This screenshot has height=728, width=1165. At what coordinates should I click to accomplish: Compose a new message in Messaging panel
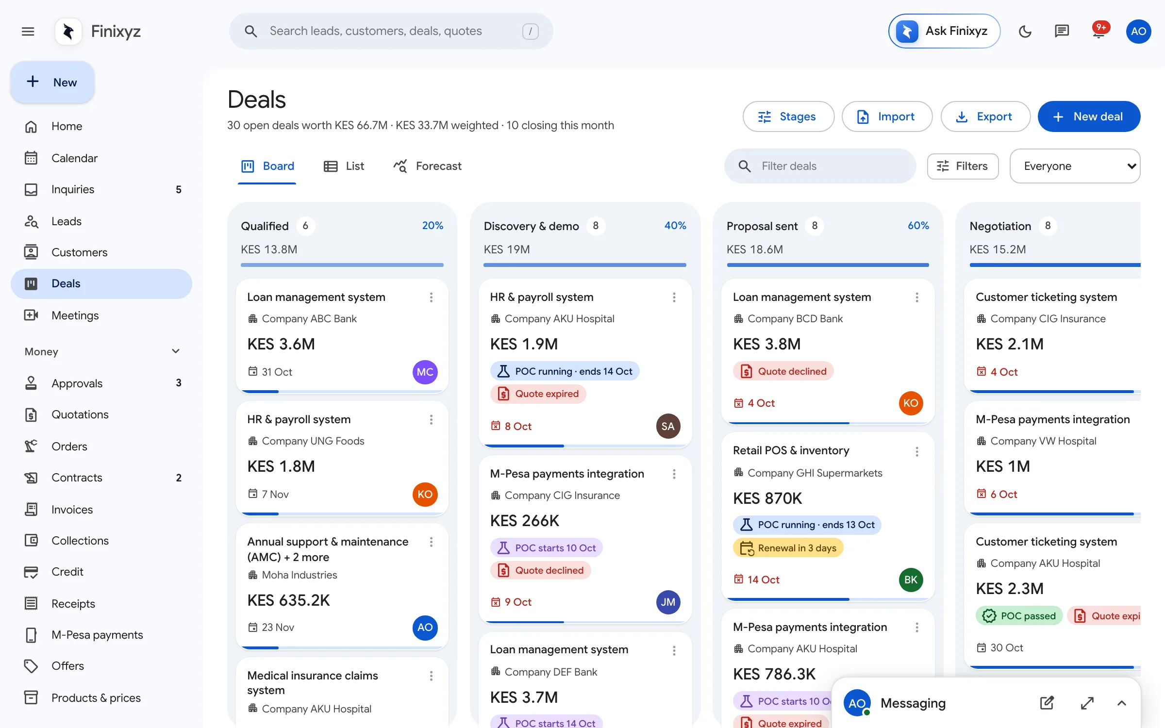[x=1047, y=703]
